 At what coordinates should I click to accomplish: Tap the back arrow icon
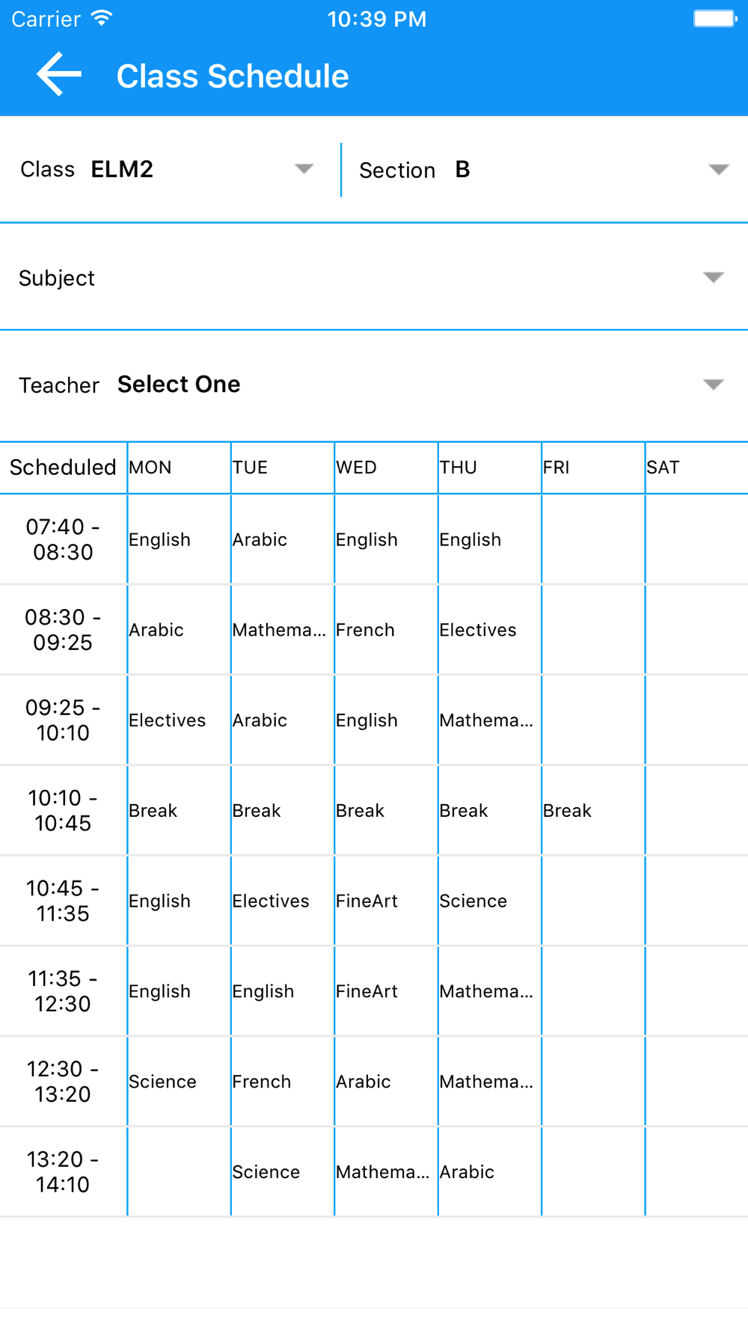click(x=58, y=74)
